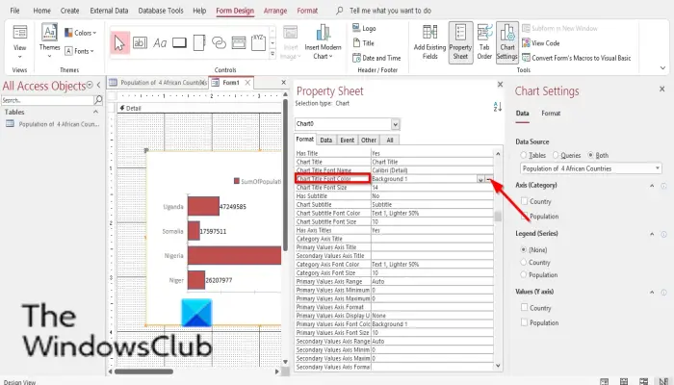
Task: Pick the Hyperlink control
Action: tap(219, 42)
